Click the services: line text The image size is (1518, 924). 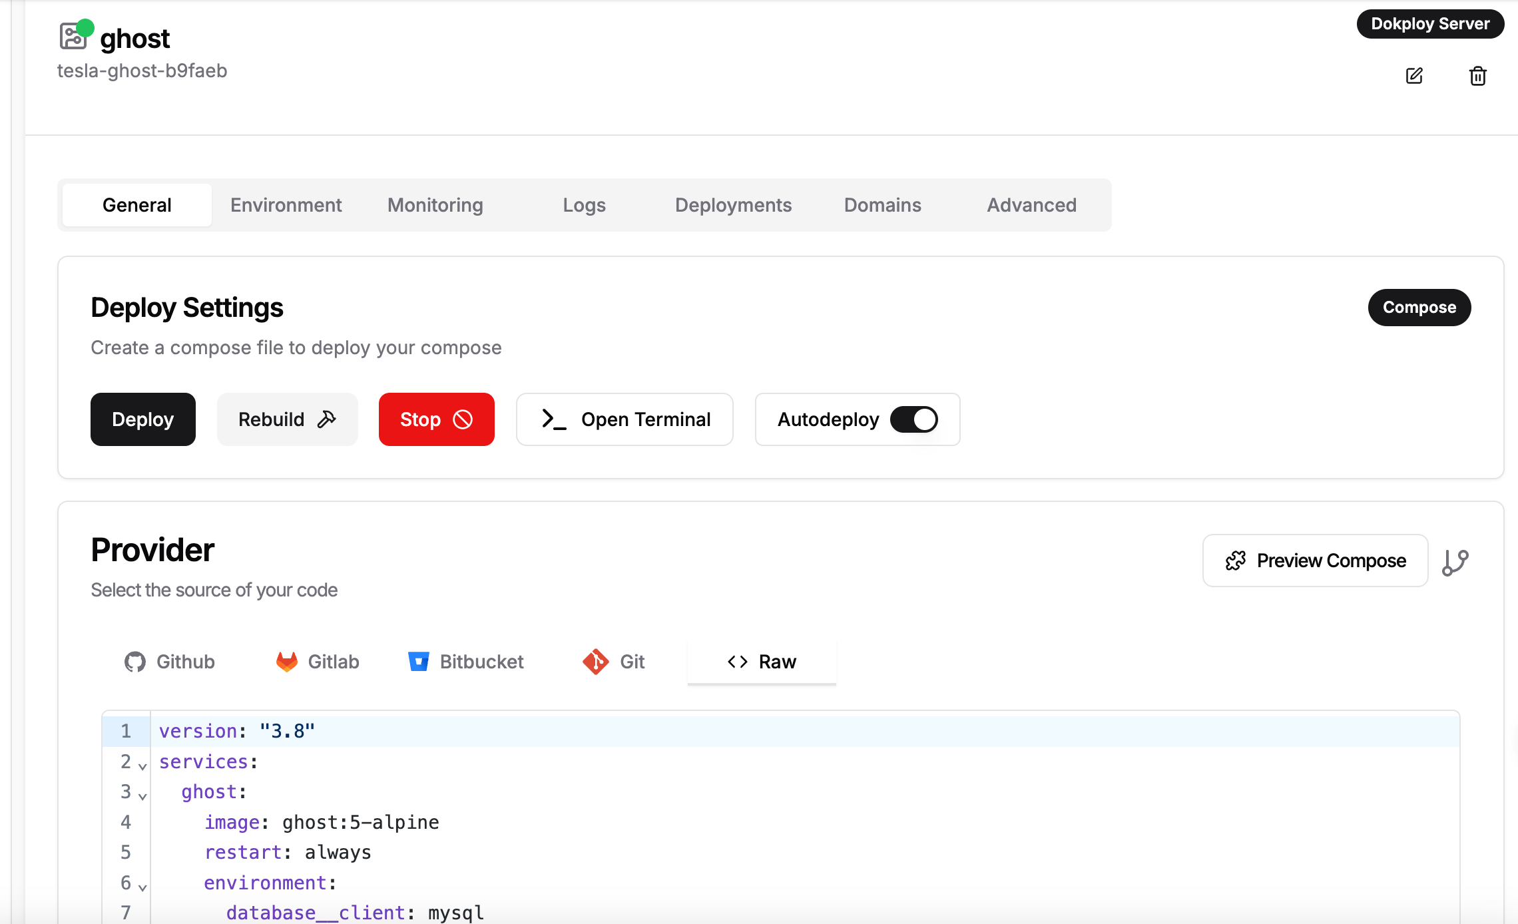click(208, 762)
